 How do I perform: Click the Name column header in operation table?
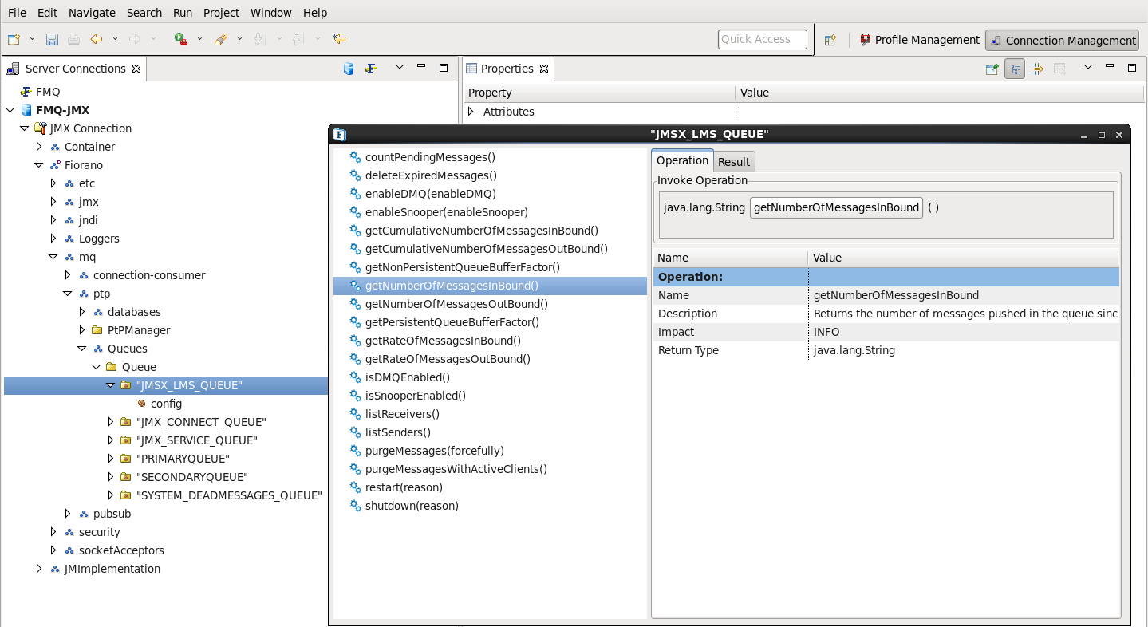[x=731, y=258]
